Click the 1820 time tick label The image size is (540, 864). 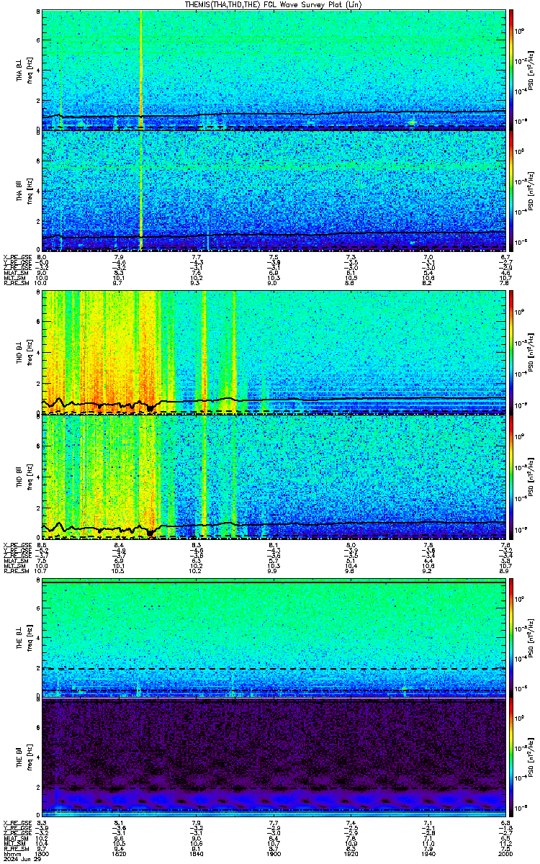120,853
